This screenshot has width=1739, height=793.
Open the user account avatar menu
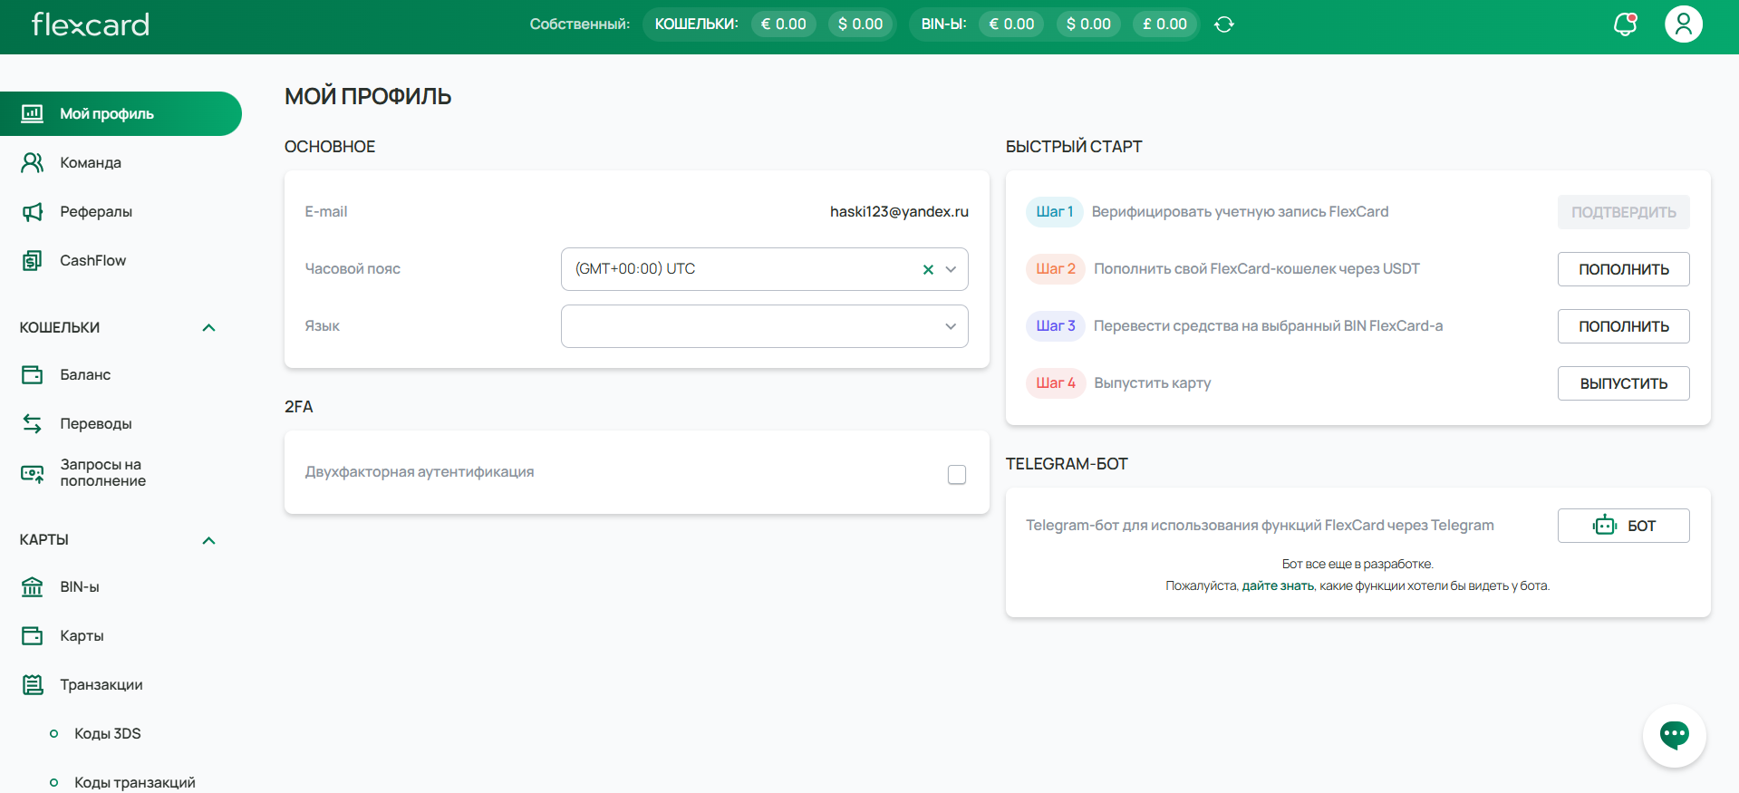point(1683,24)
